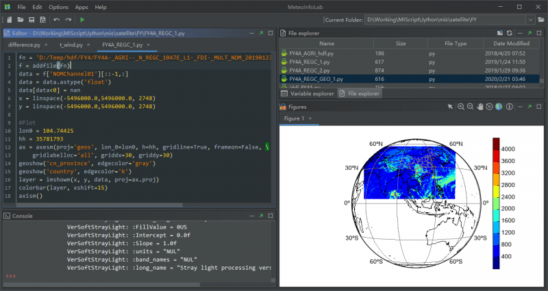Refresh the File explorer listing

coord(510,32)
